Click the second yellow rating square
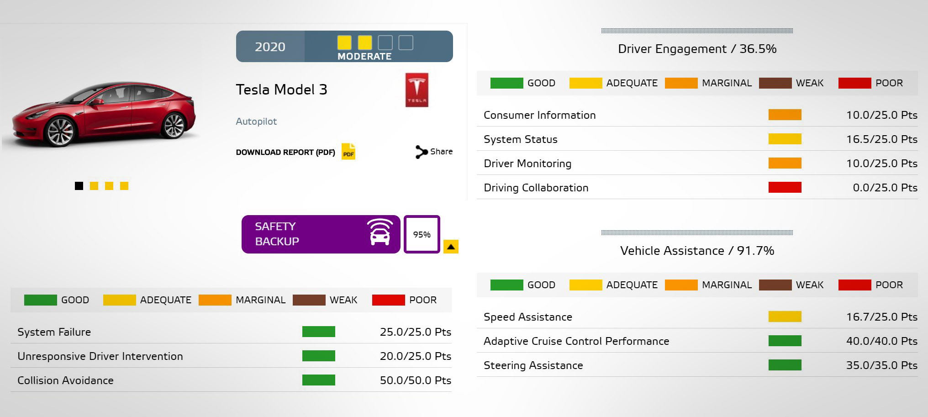This screenshot has width=928, height=417. click(x=364, y=43)
